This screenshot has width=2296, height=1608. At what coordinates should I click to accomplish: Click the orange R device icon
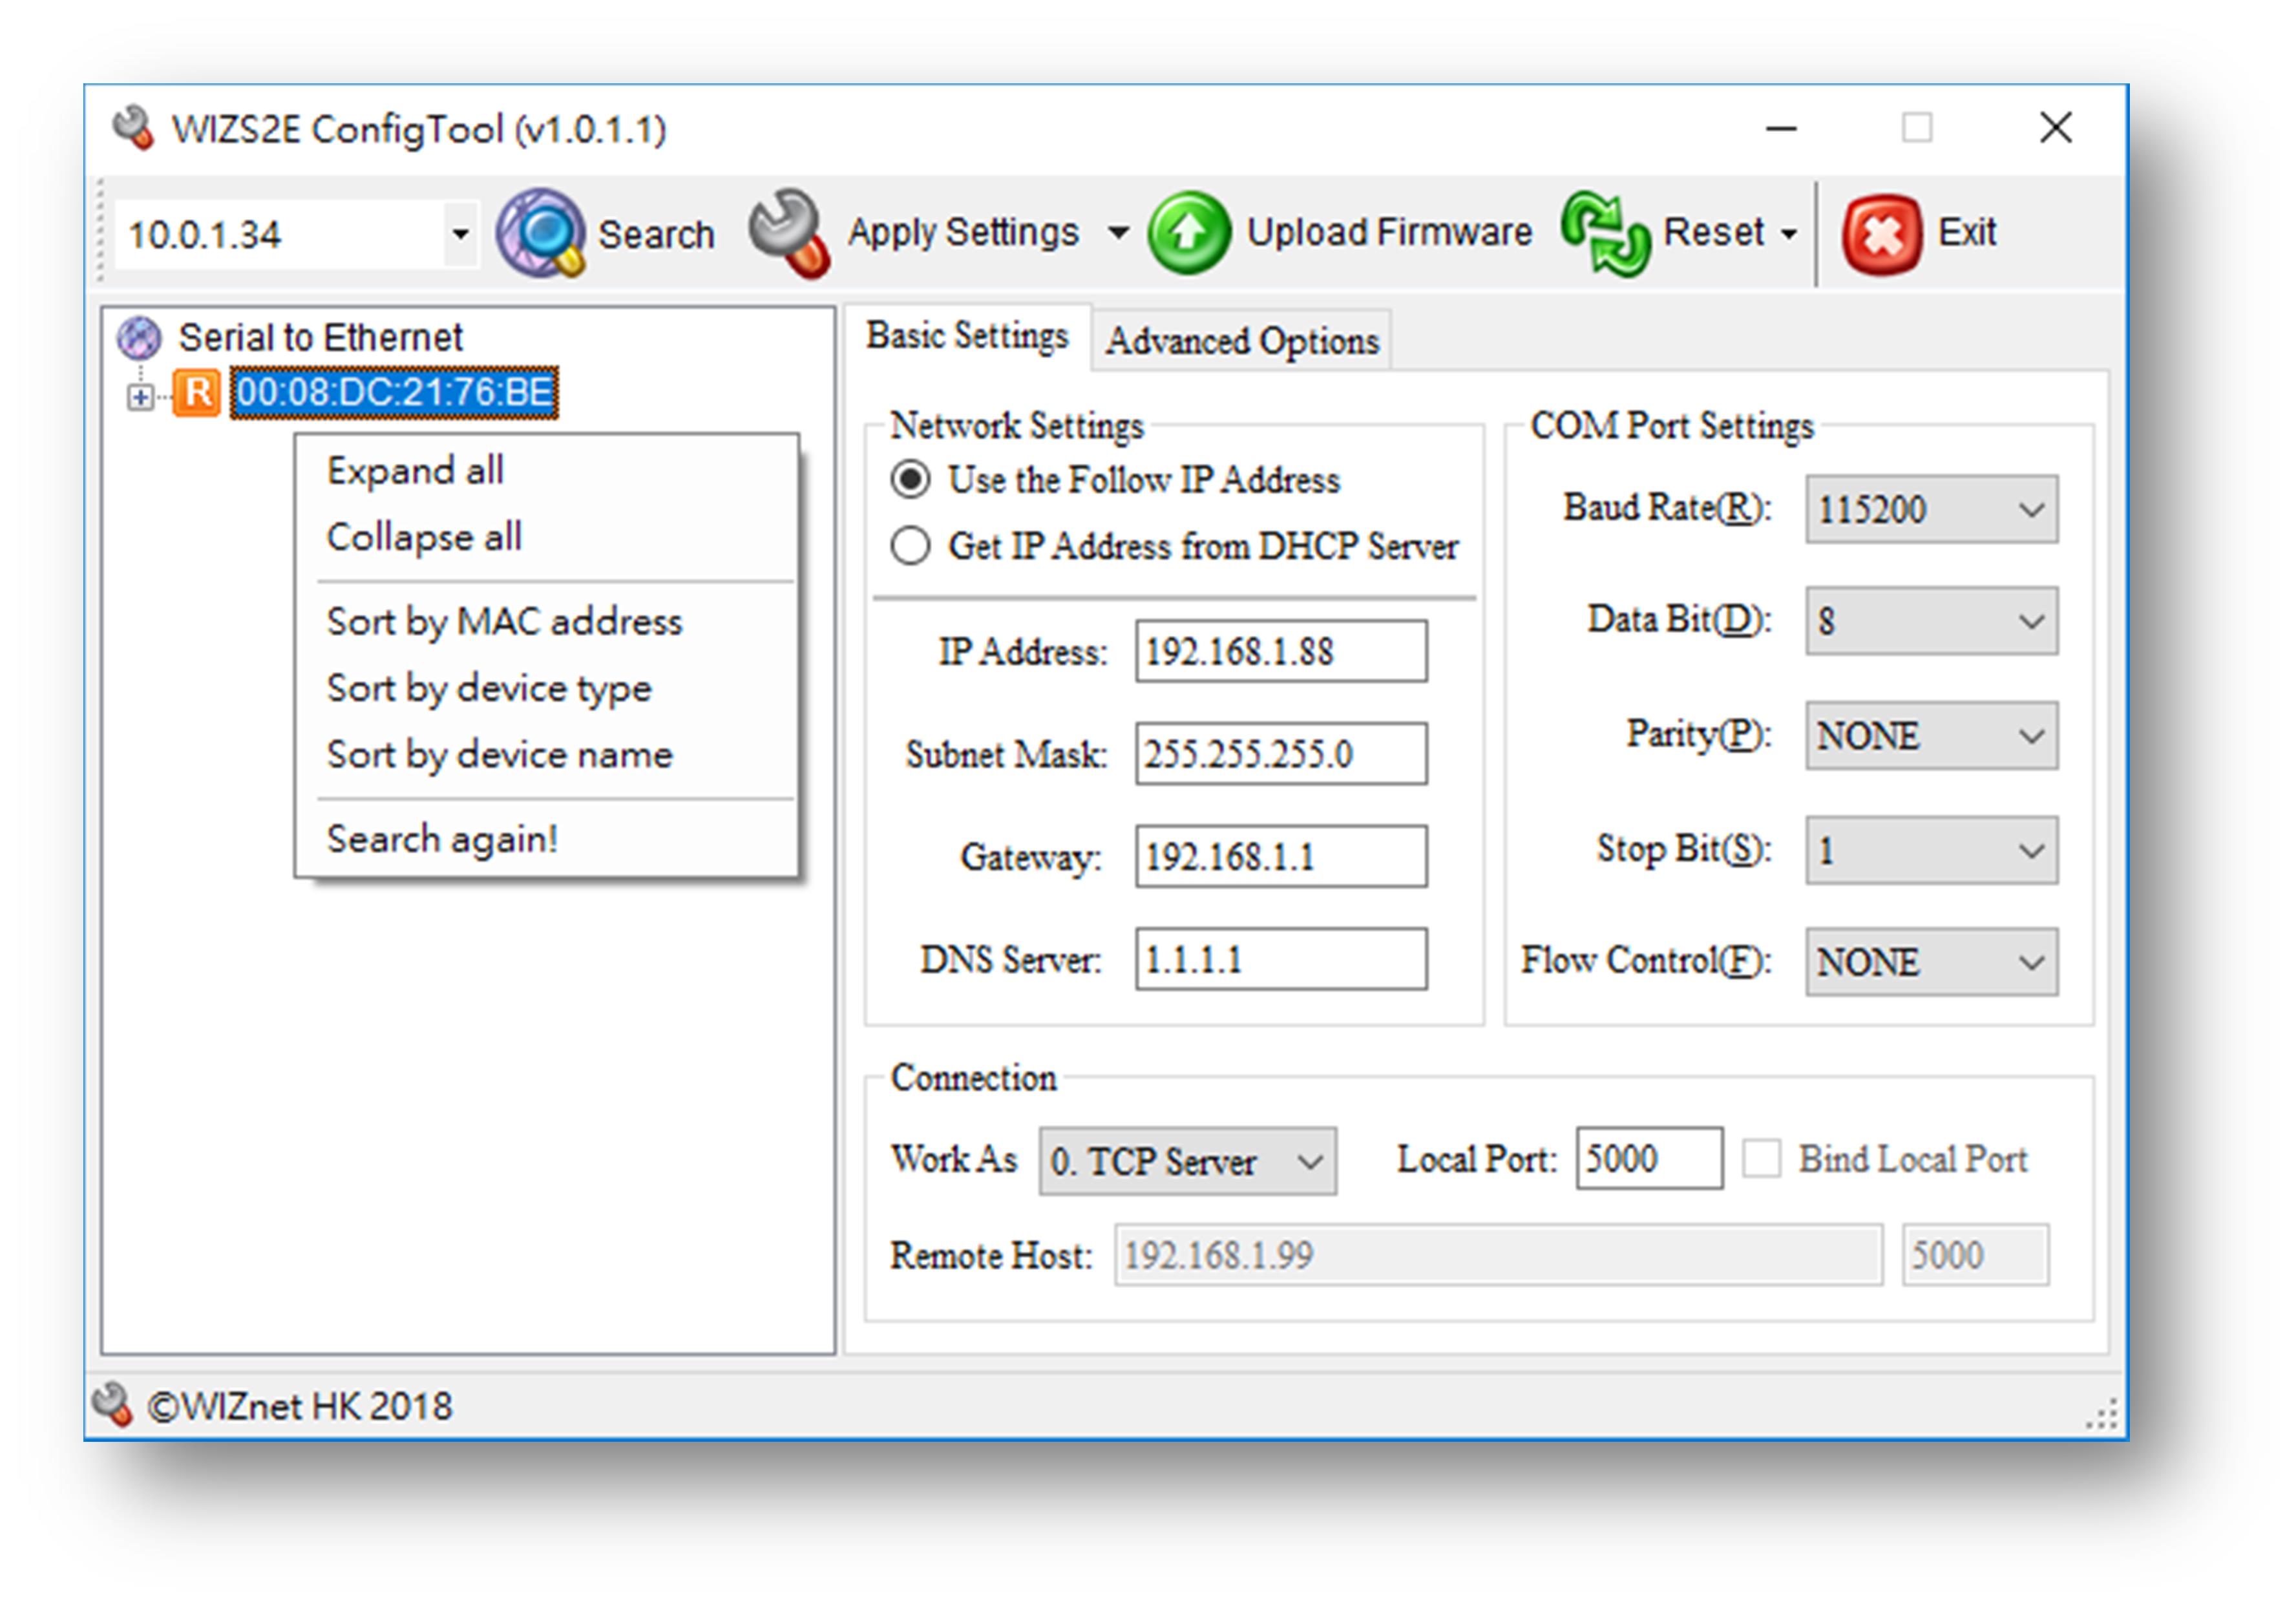point(197,393)
